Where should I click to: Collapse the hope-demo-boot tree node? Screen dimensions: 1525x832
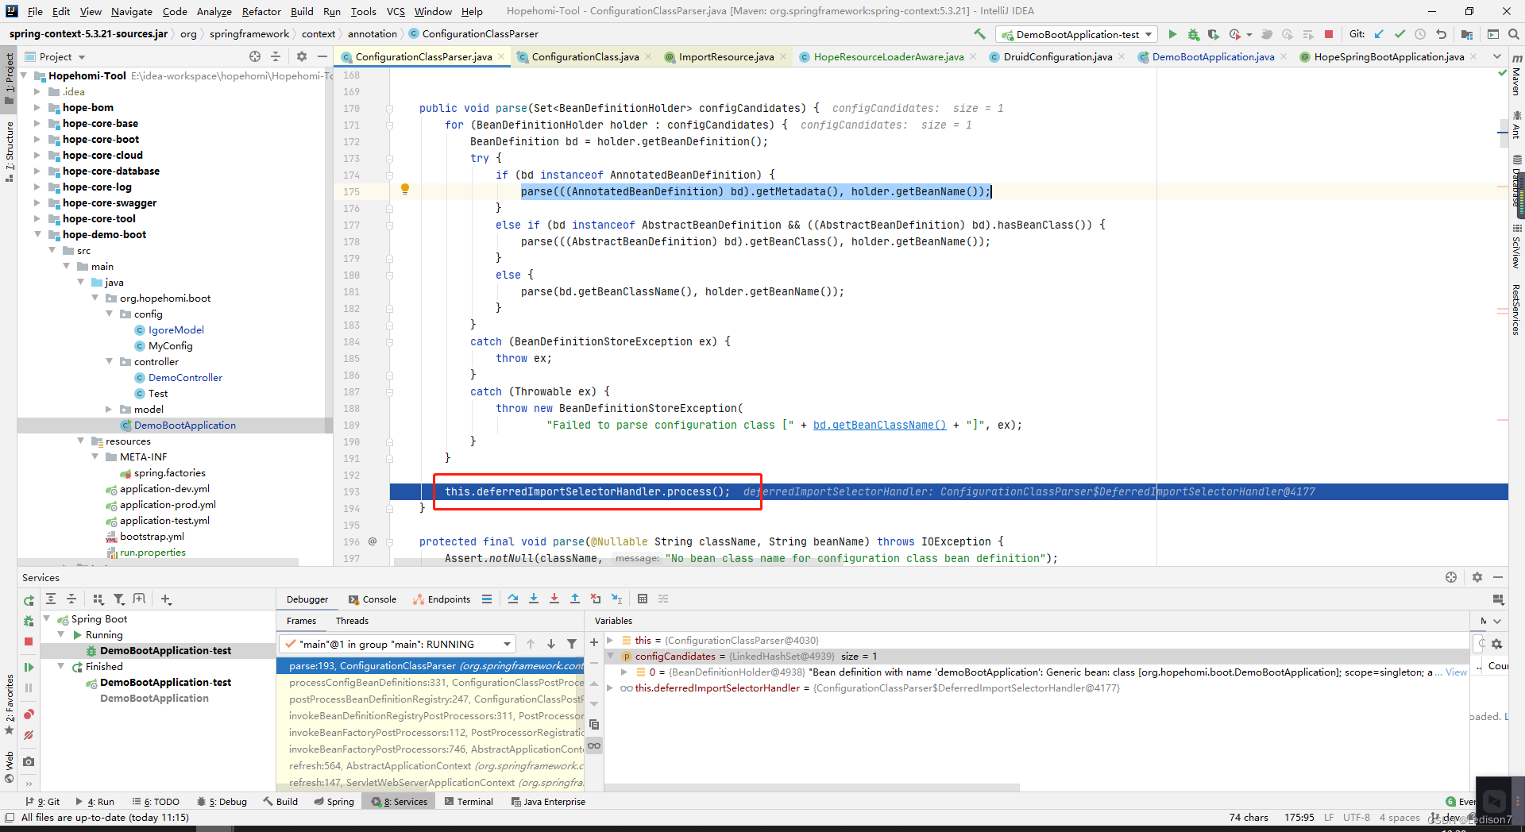click(38, 234)
